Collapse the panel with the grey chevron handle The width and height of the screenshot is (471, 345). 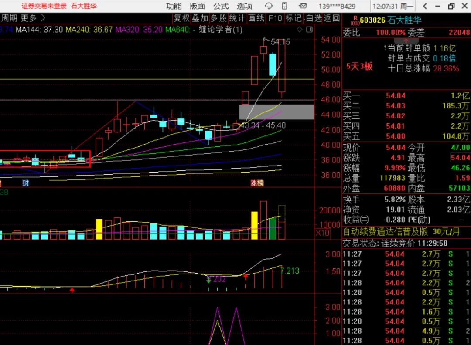(406, 41)
